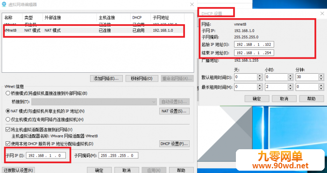Increase 默认租用时间 days with up arrow
Viewport: 327px width, 173px height.
(260, 76)
